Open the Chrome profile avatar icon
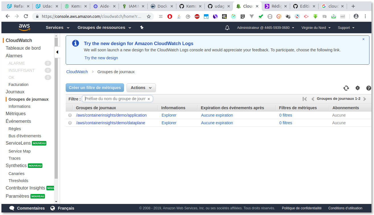 click(x=356, y=16)
